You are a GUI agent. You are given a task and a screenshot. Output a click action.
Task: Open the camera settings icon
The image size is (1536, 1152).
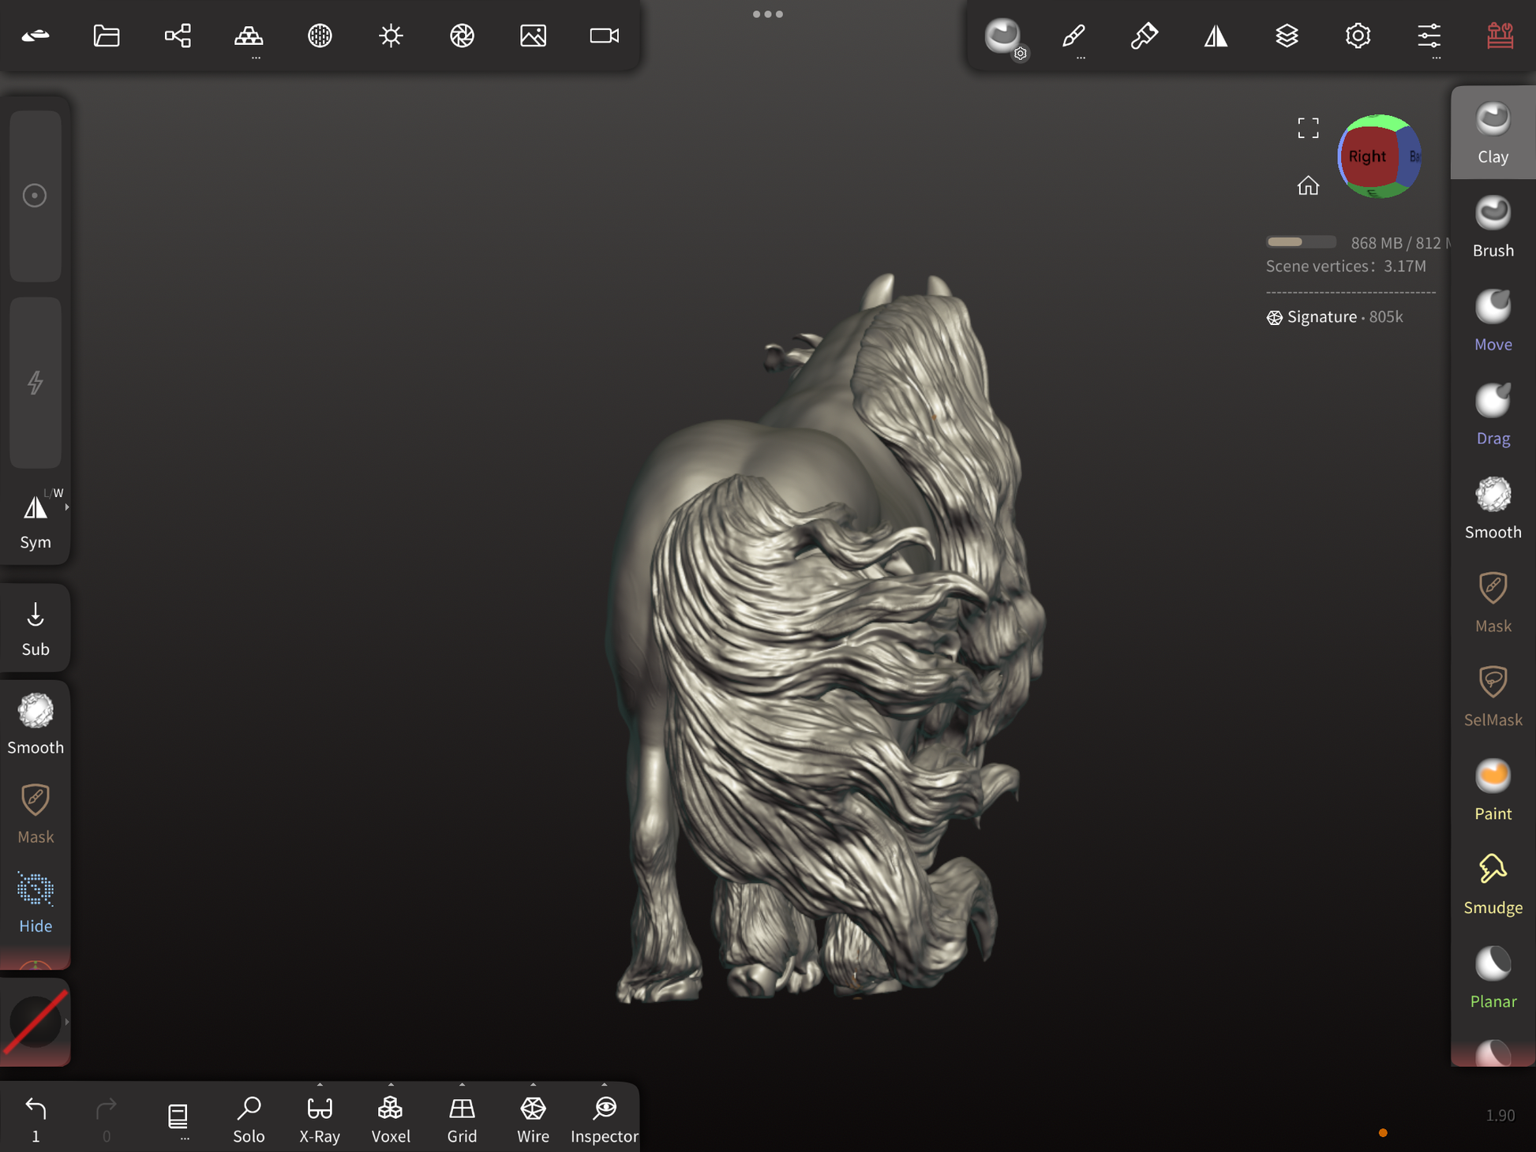[x=604, y=36]
